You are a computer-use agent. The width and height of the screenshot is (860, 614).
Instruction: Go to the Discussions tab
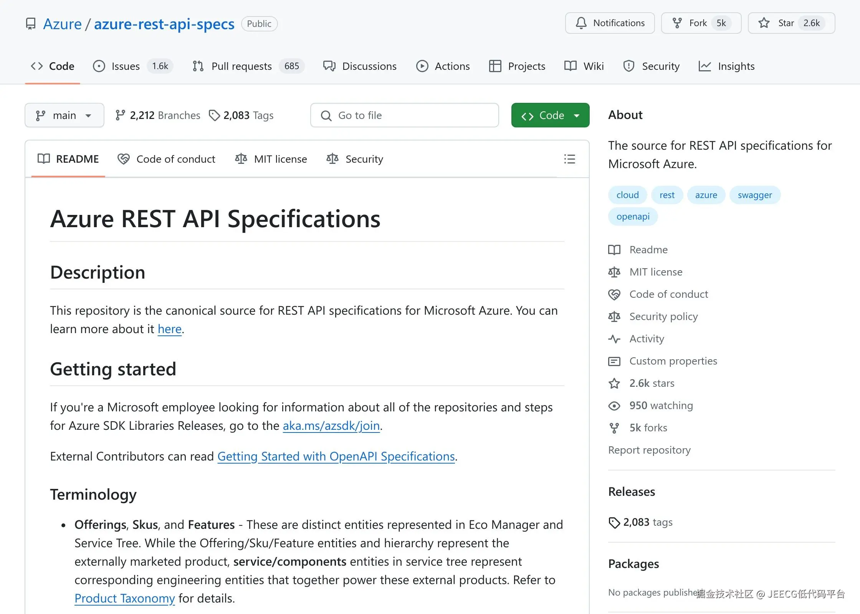click(x=360, y=66)
